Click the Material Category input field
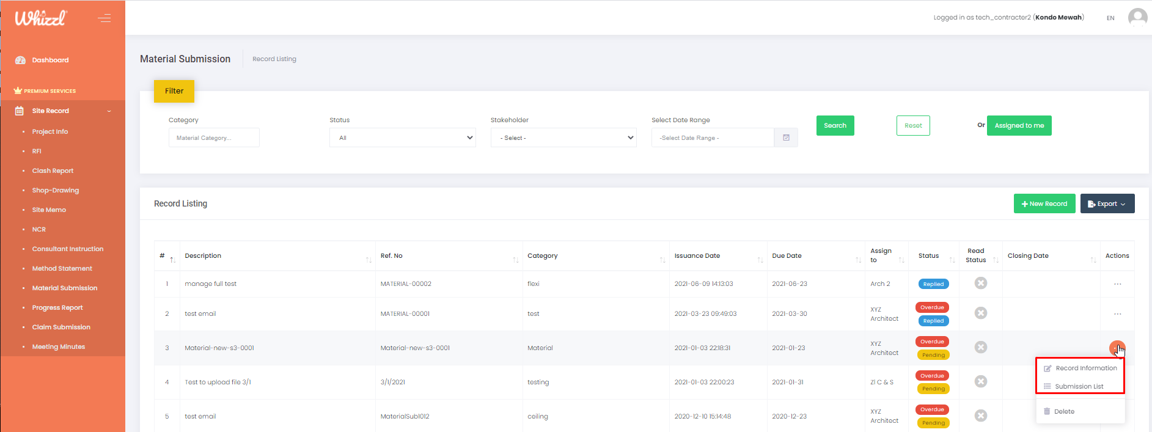Viewport: 1152px width, 432px height. point(214,137)
